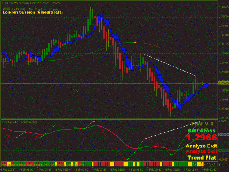Screen dimensions: 229x172
Task: Click the 'THV V 3' title text
Action: click(202, 124)
